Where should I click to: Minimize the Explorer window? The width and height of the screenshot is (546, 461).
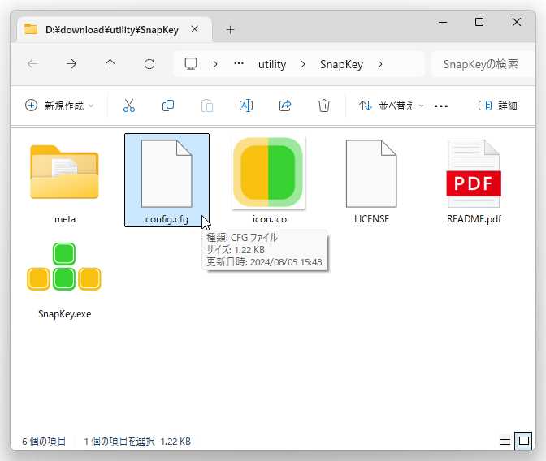[x=443, y=22]
